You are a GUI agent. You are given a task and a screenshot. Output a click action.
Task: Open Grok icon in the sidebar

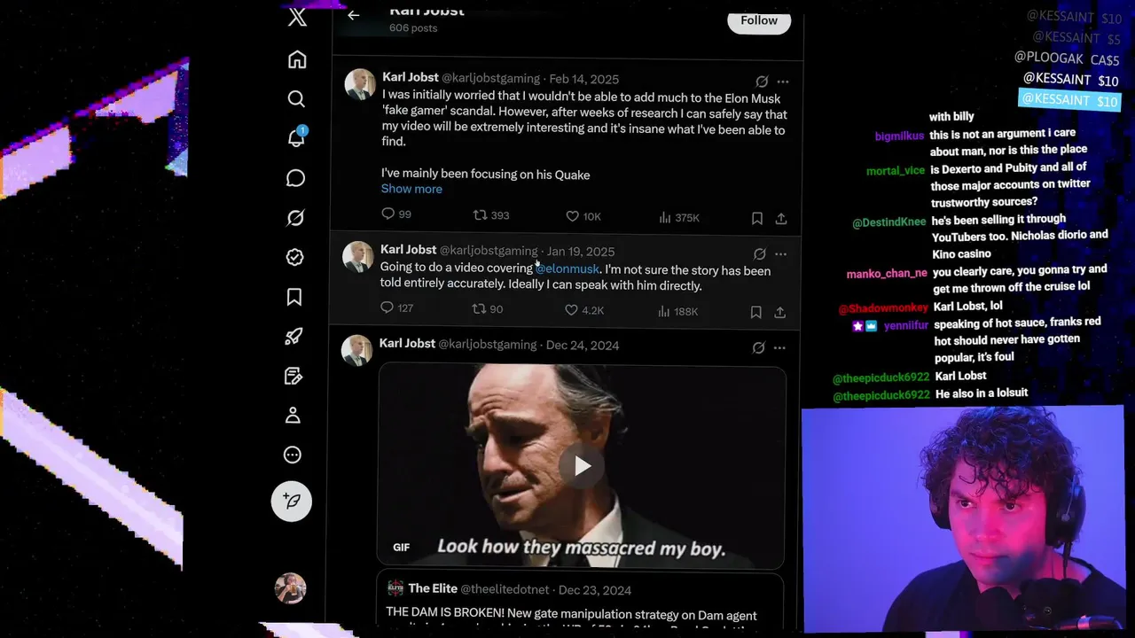295,217
